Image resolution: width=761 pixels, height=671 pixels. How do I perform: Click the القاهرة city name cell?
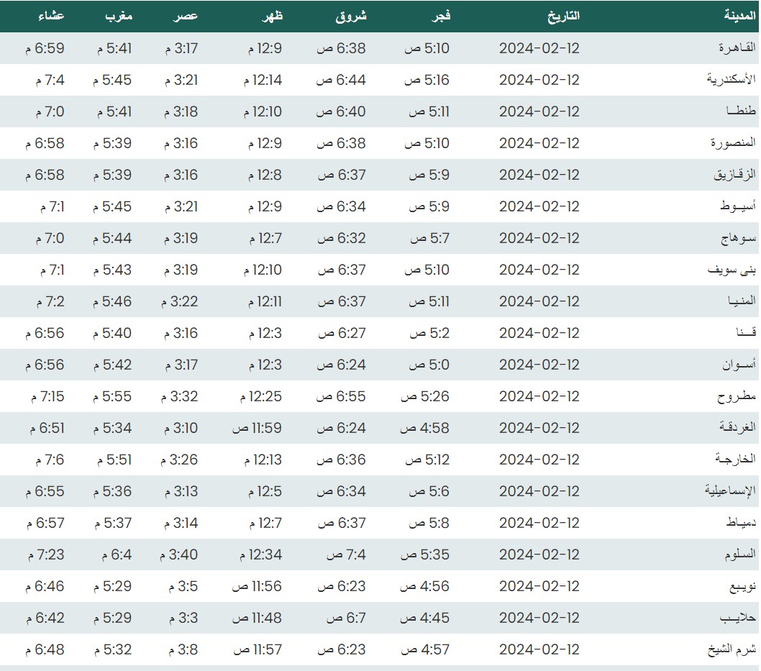(738, 48)
